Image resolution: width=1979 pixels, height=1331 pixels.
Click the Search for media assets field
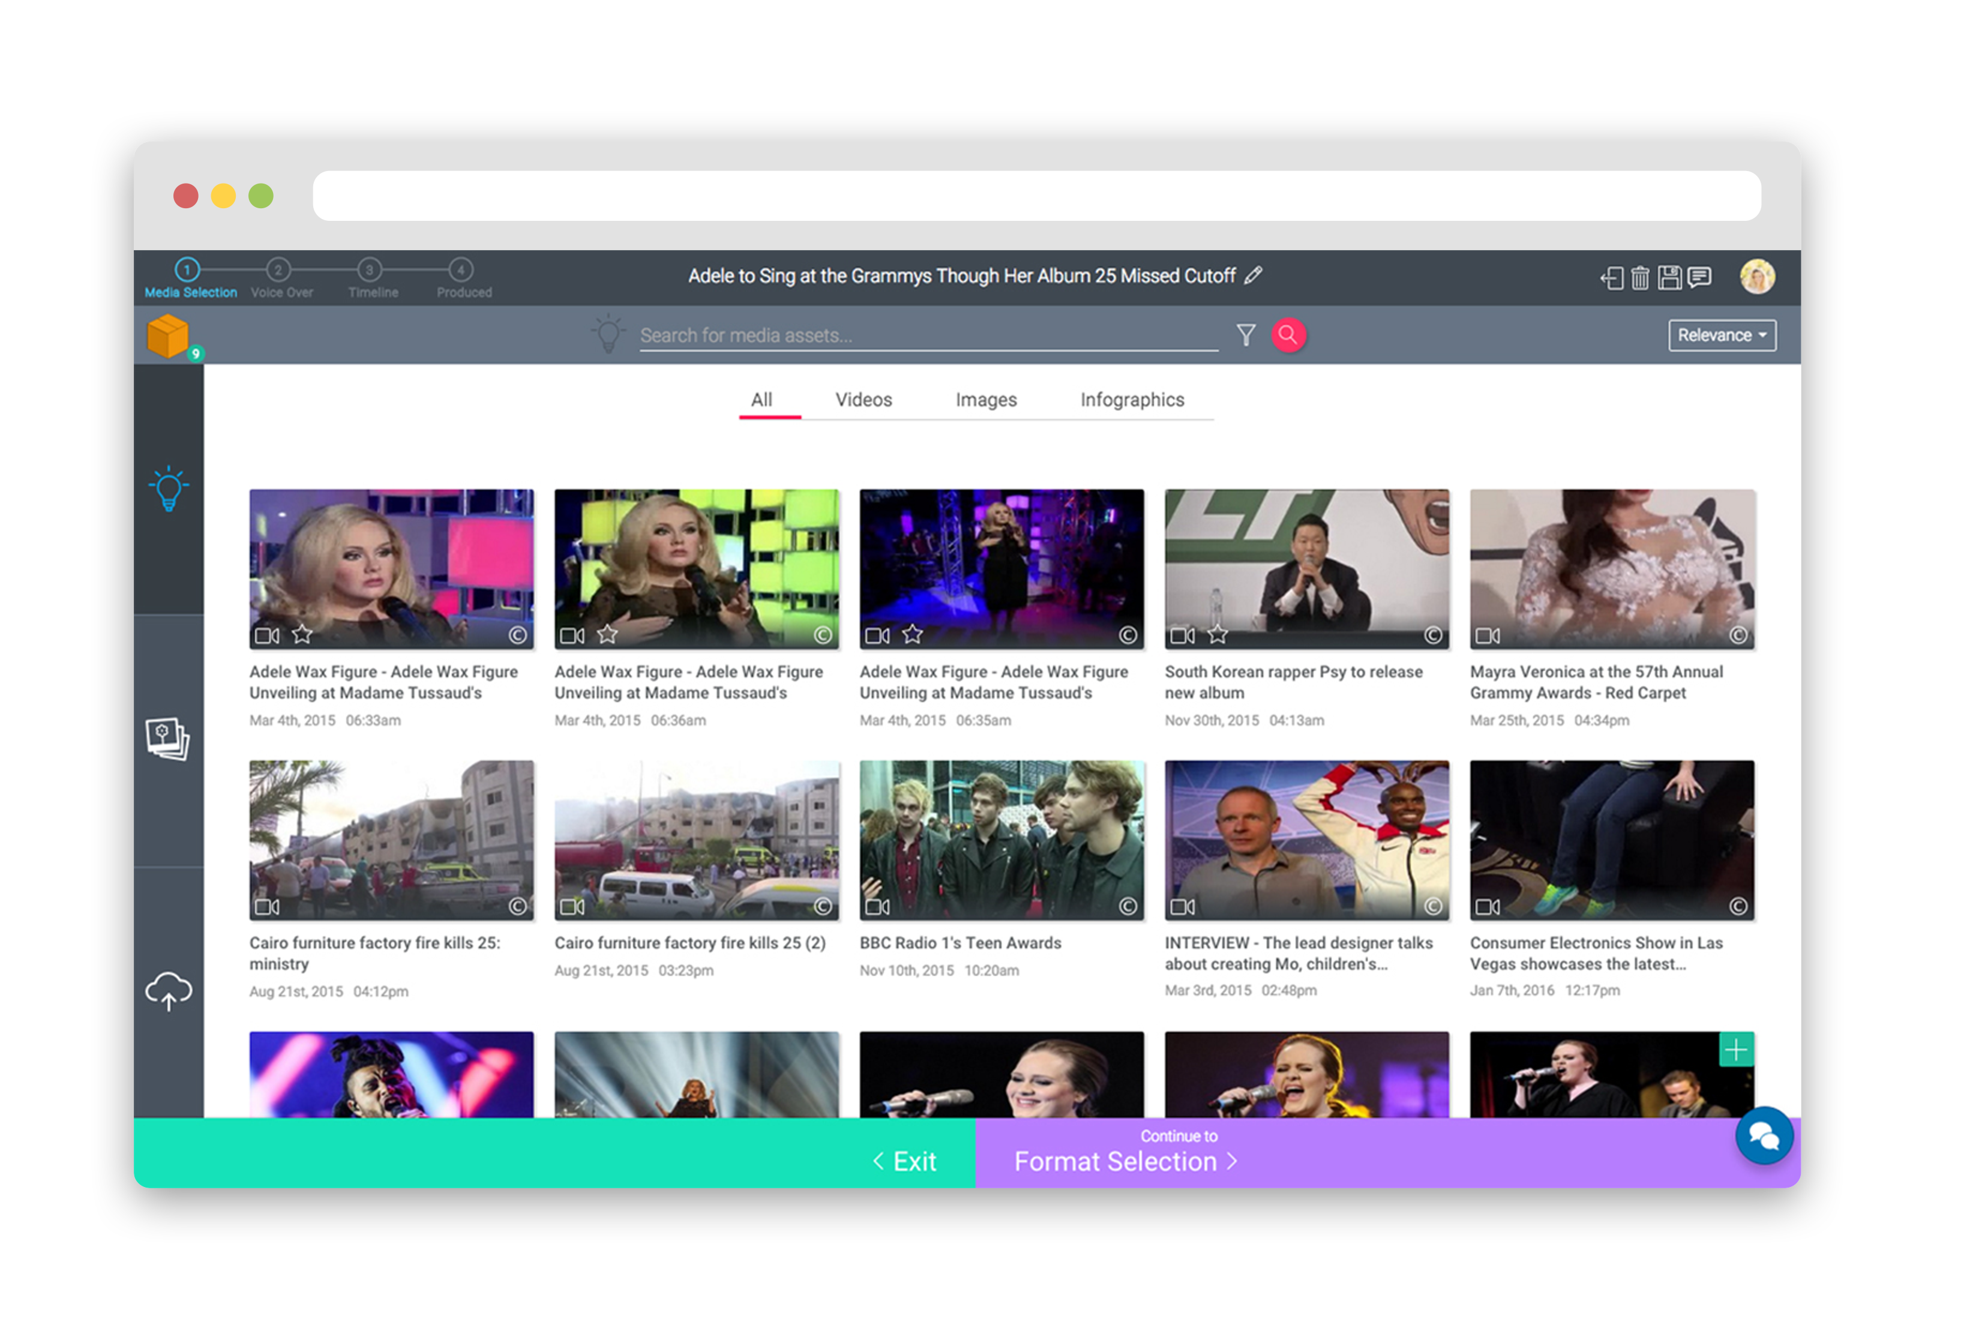pyautogui.click(x=928, y=335)
